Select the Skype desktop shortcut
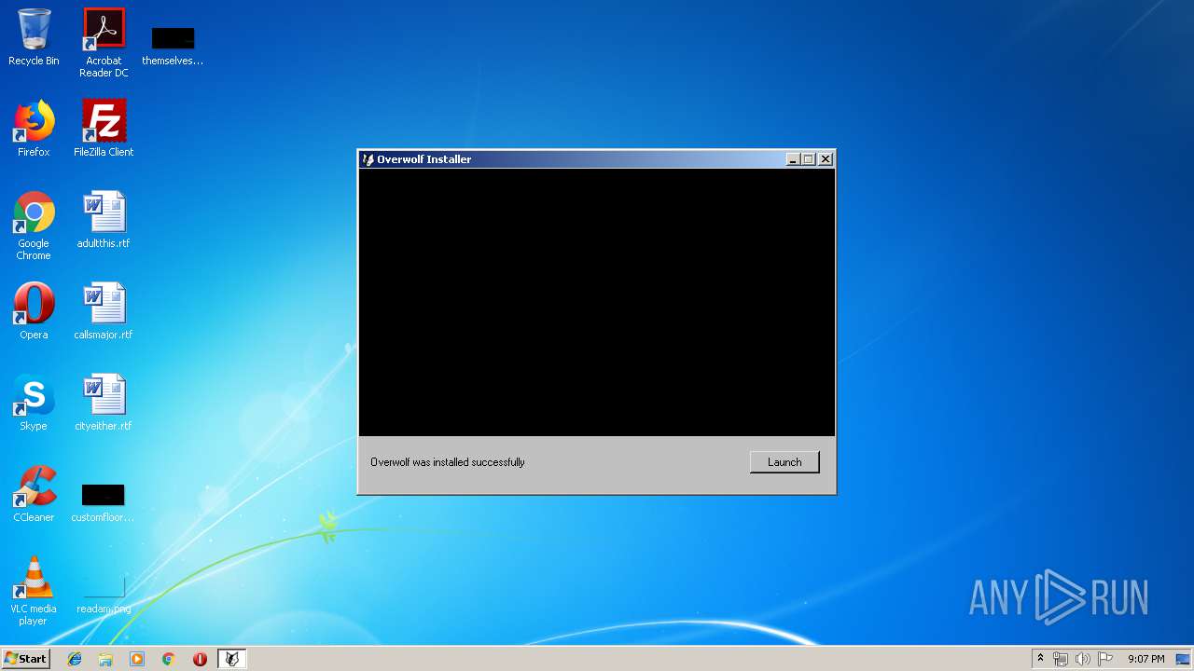1194x671 pixels. coord(34,403)
